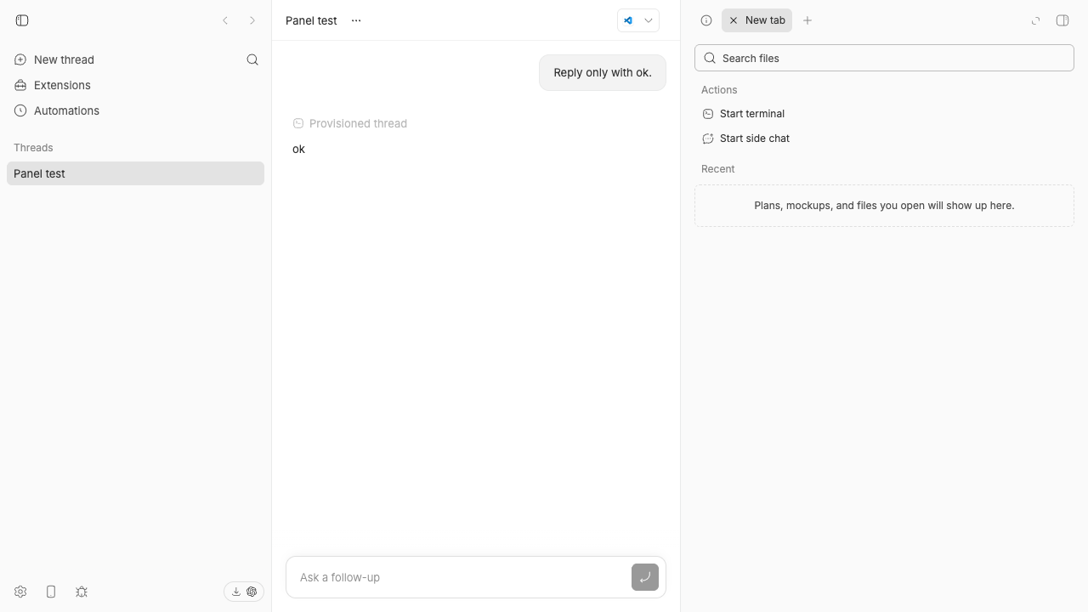Image resolution: width=1088 pixels, height=612 pixels.
Task: Open Panel test thread options ellipsis
Action: [356, 20]
